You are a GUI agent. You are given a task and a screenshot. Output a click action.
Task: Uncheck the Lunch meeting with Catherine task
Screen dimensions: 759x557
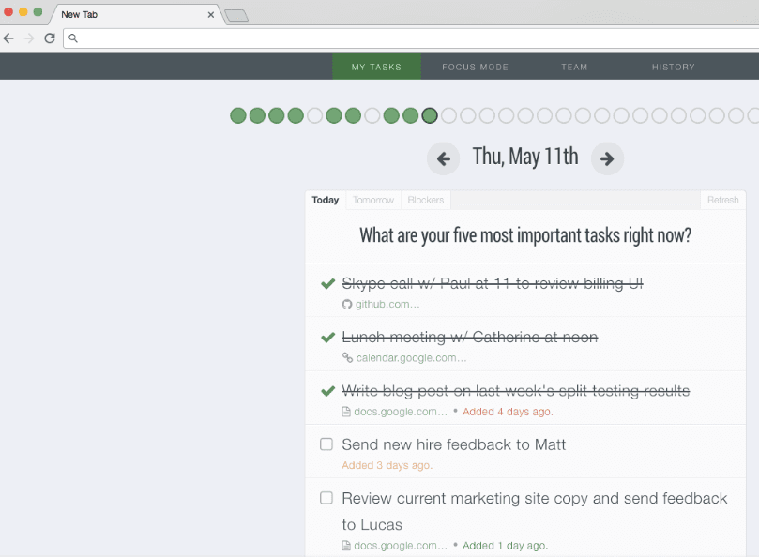click(x=327, y=337)
